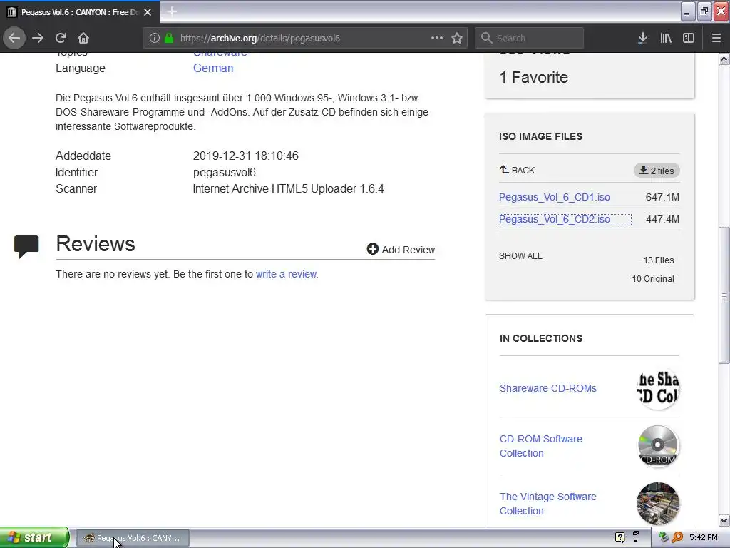Toggle the browser sidebar icon

pos(689,39)
